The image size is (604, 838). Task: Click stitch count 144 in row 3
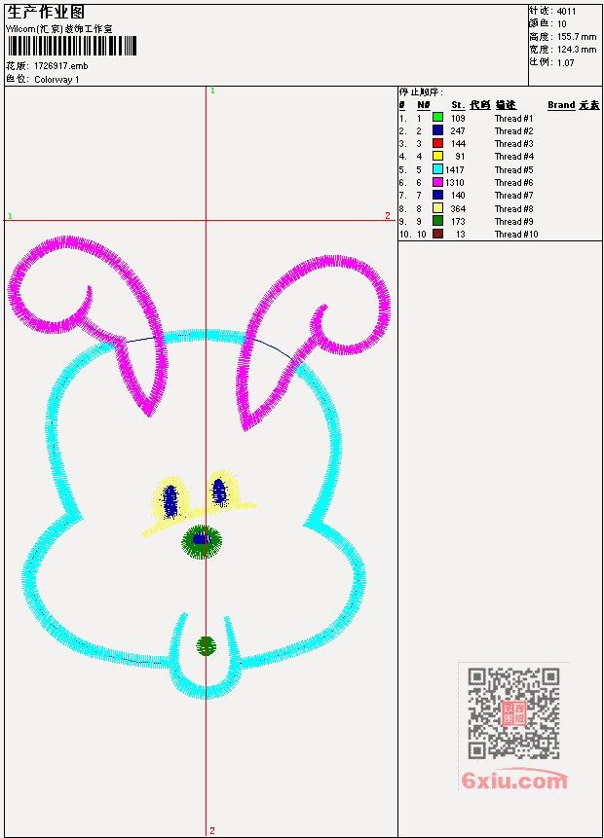[x=458, y=144]
